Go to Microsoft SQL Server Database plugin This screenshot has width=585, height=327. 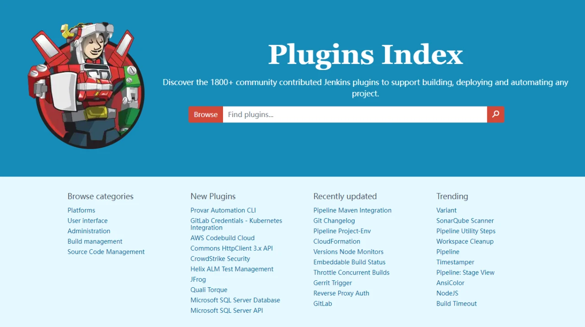[x=235, y=300]
